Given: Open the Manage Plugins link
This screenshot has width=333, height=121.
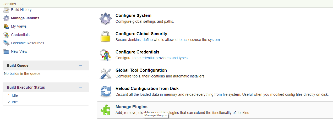Looking at the screenshot, I should tap(132, 107).
